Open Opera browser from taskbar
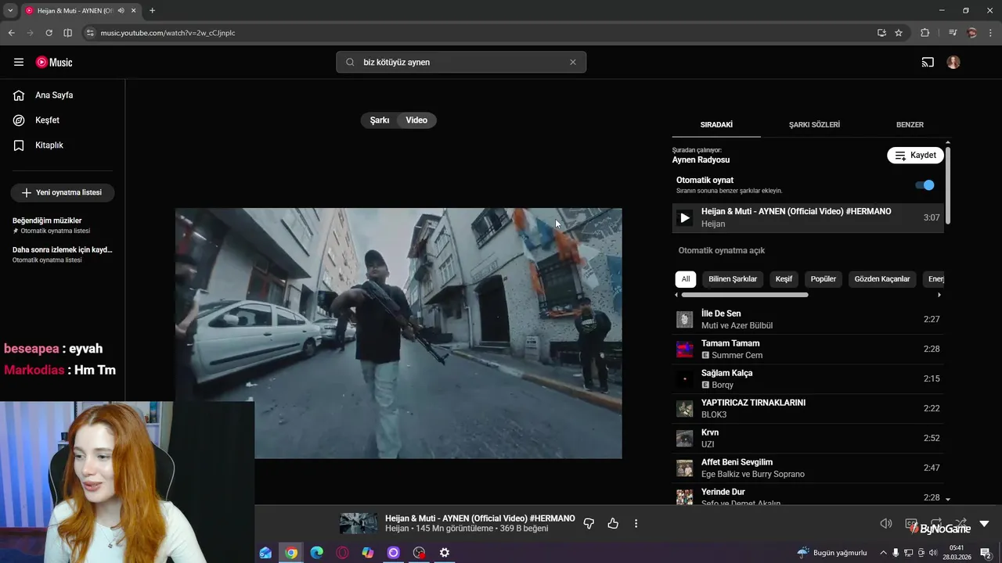The height and width of the screenshot is (563, 1002). (x=342, y=553)
